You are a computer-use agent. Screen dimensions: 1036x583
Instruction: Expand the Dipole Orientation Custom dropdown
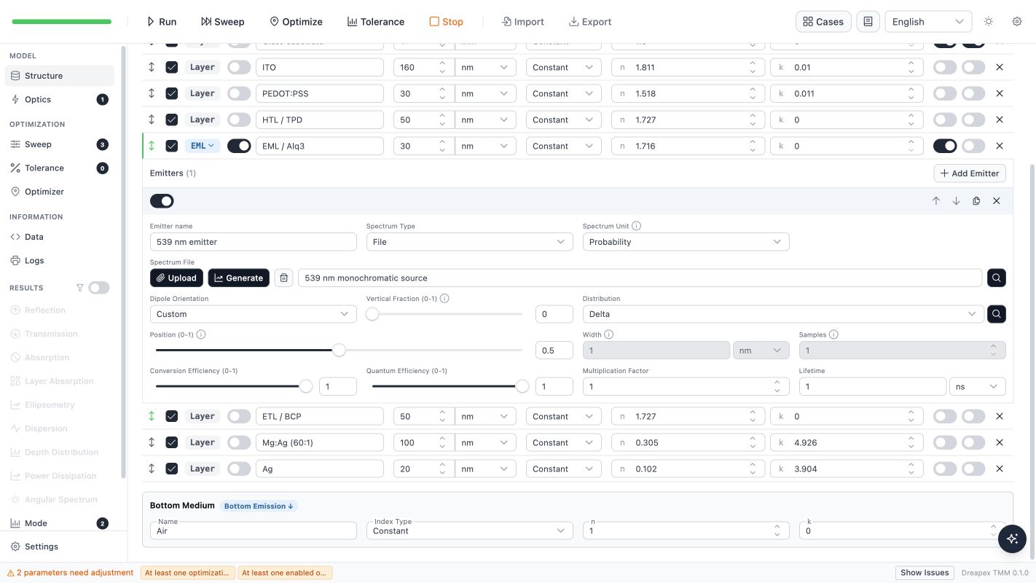pyautogui.click(x=253, y=314)
